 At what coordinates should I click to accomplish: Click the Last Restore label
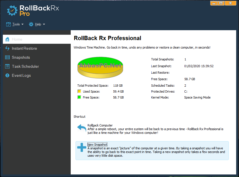click(x=160, y=73)
